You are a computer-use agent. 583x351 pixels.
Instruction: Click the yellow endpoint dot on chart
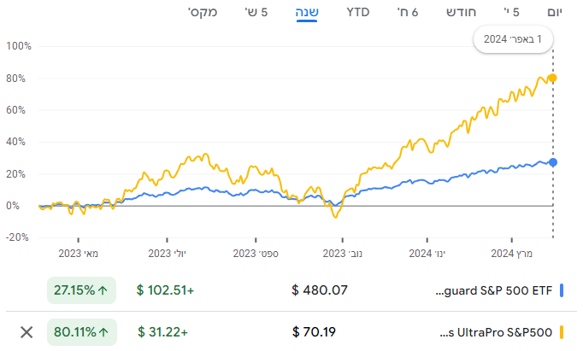click(553, 78)
